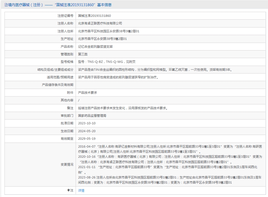The image size is (268, 197).
Task: Click the address value in the 生产地址 row
Action: [x=102, y=39]
